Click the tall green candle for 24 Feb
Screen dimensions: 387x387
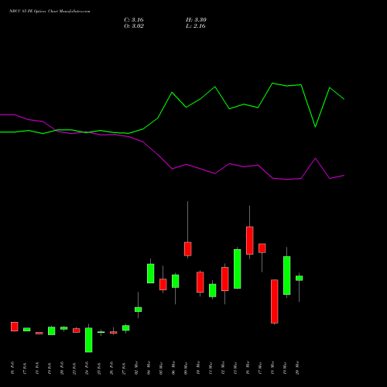click(89, 340)
